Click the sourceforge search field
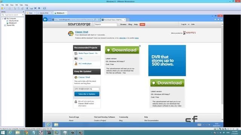This screenshot has width=241, height=135. point(105,24)
